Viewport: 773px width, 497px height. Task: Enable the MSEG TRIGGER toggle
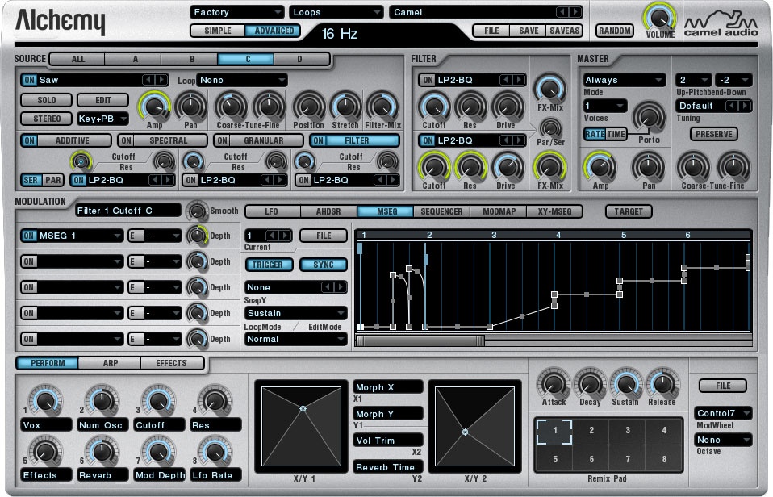coord(268,265)
